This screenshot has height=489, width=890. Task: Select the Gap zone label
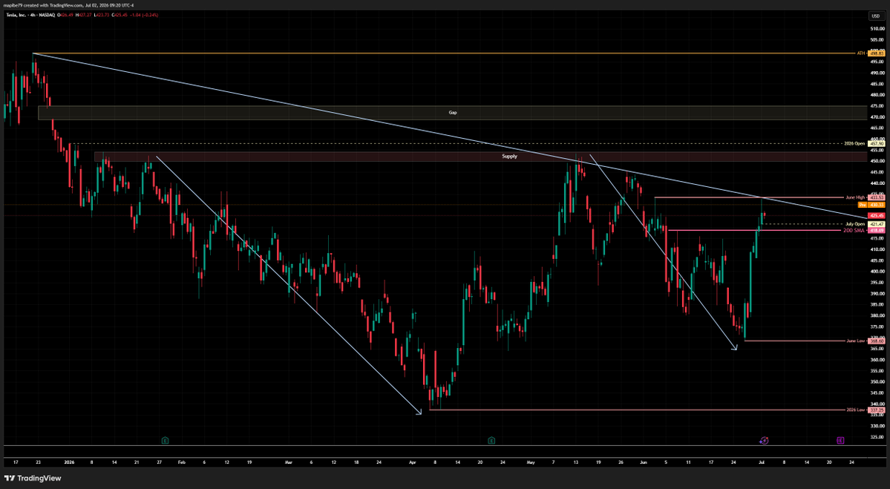click(x=452, y=112)
